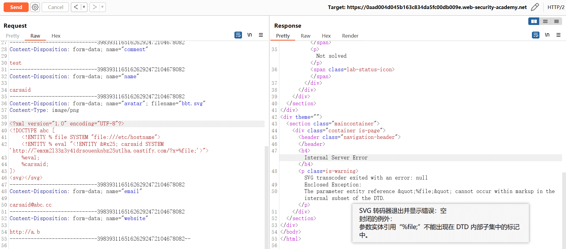Click the %carsaid; line

coord(35,164)
